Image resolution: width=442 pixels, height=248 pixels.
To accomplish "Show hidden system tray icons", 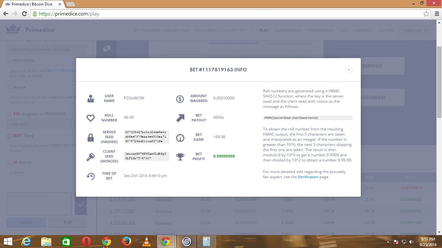I will (388, 242).
